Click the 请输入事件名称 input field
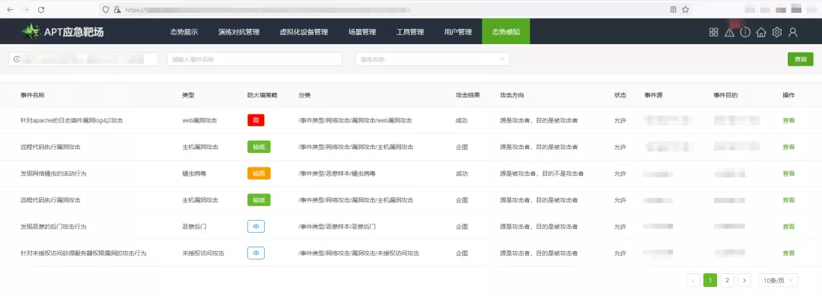 pos(254,59)
